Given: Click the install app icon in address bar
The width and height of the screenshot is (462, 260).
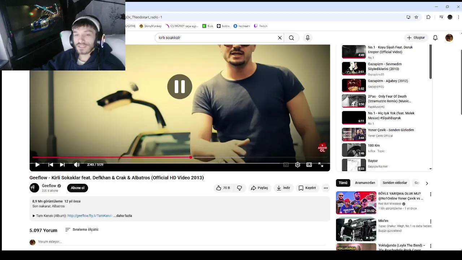Looking at the screenshot, I should [x=408, y=17].
